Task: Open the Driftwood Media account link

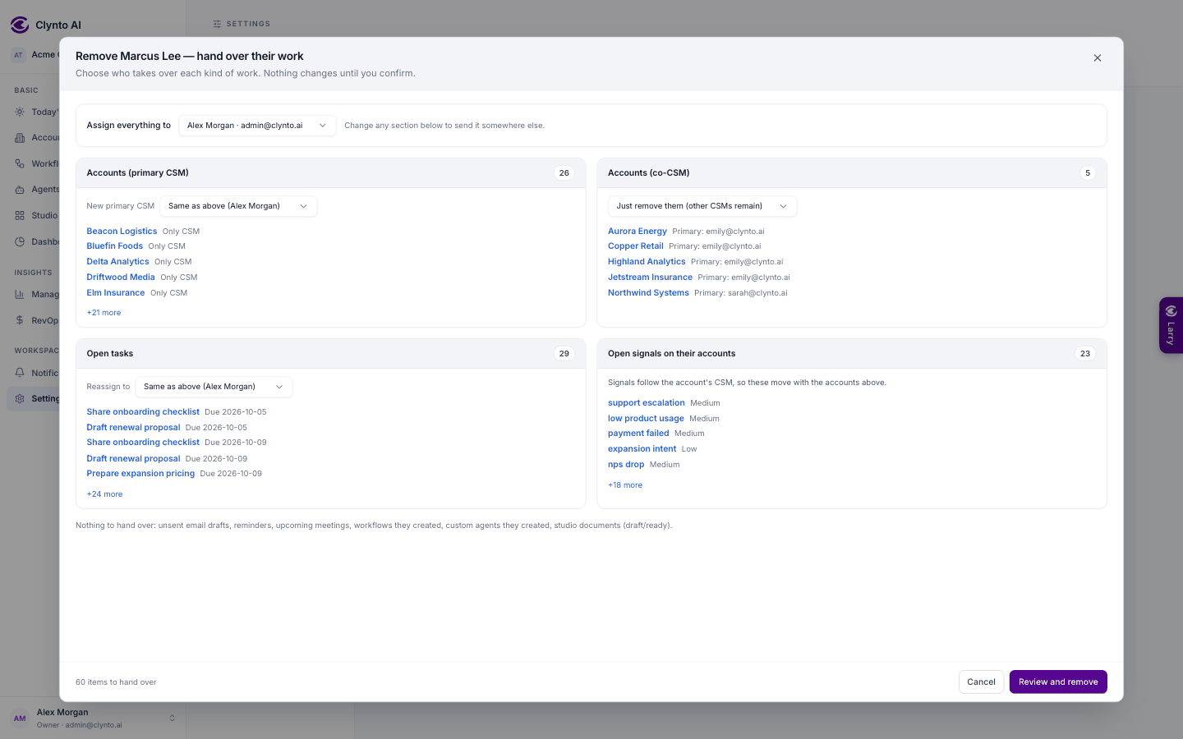Action: tap(121, 278)
